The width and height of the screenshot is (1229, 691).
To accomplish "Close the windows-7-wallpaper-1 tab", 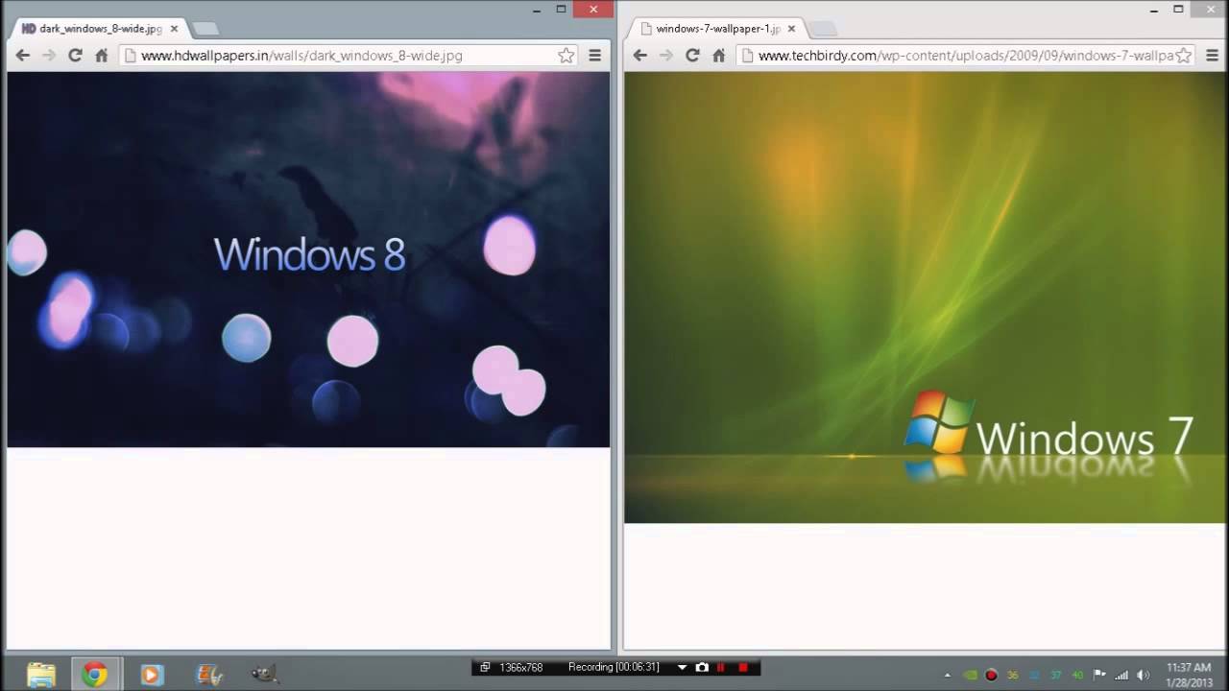I will coord(791,29).
